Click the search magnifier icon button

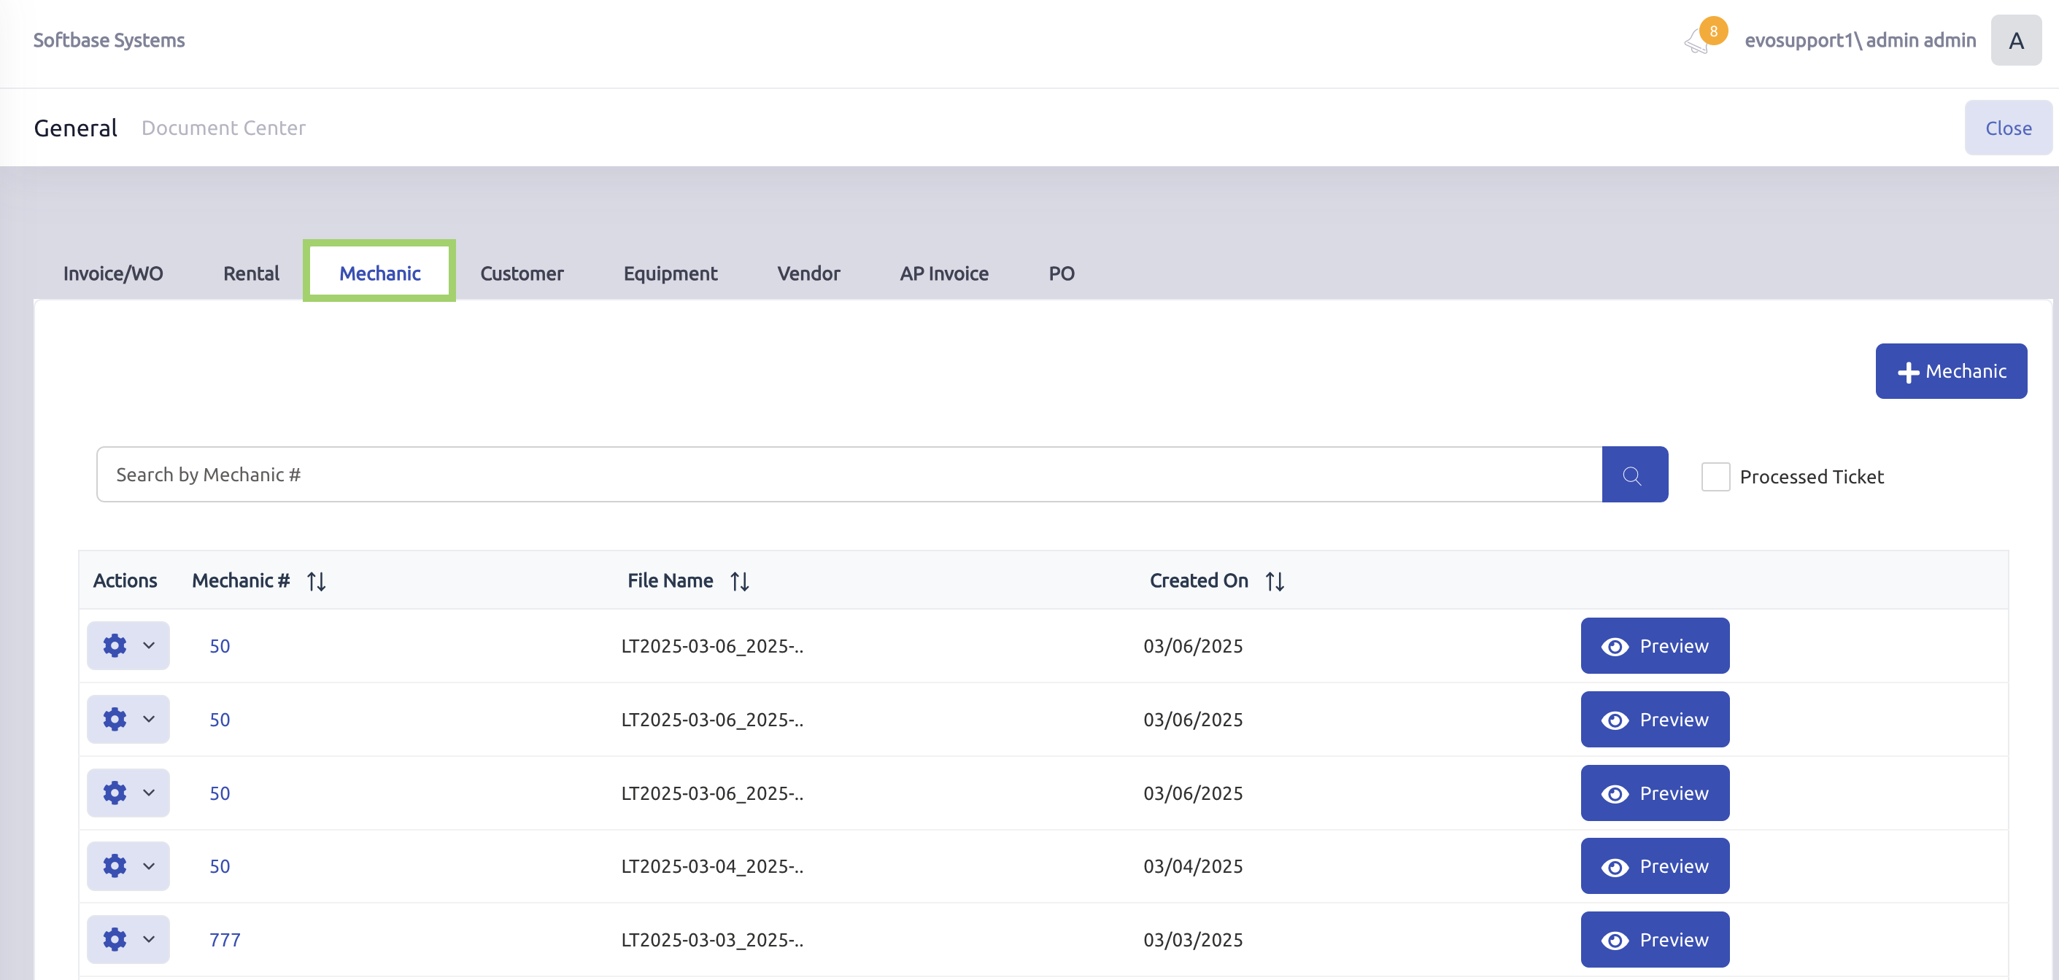pos(1634,475)
